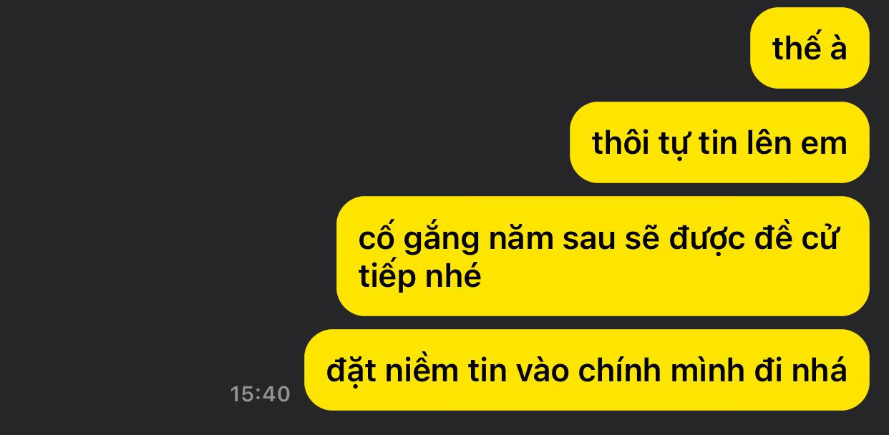Select the "thôi tự tin lên em" message
889x435 pixels.
point(719,142)
